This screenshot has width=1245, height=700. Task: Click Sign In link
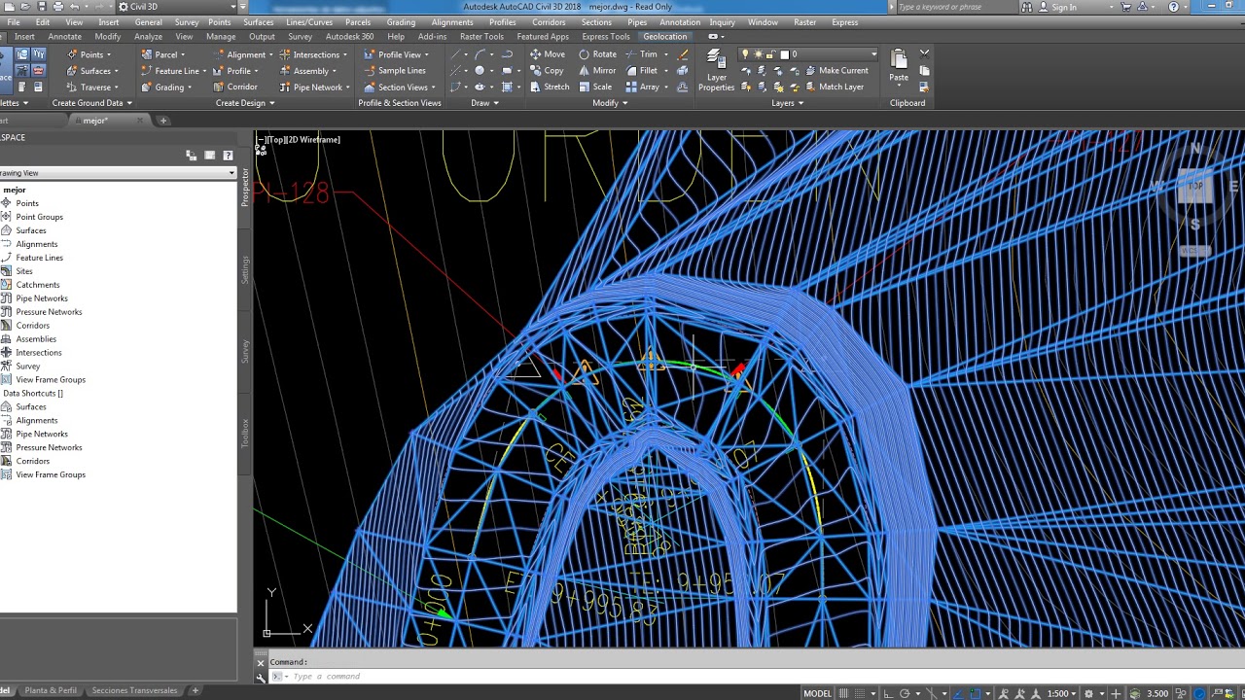(1064, 7)
